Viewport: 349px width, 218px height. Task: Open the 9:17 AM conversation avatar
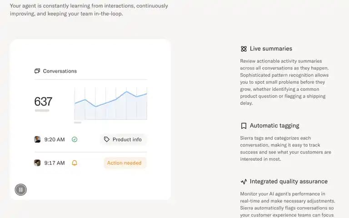point(37,163)
